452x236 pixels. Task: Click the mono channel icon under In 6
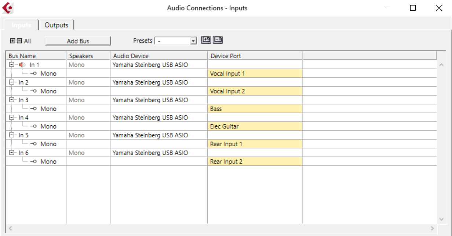click(34, 162)
